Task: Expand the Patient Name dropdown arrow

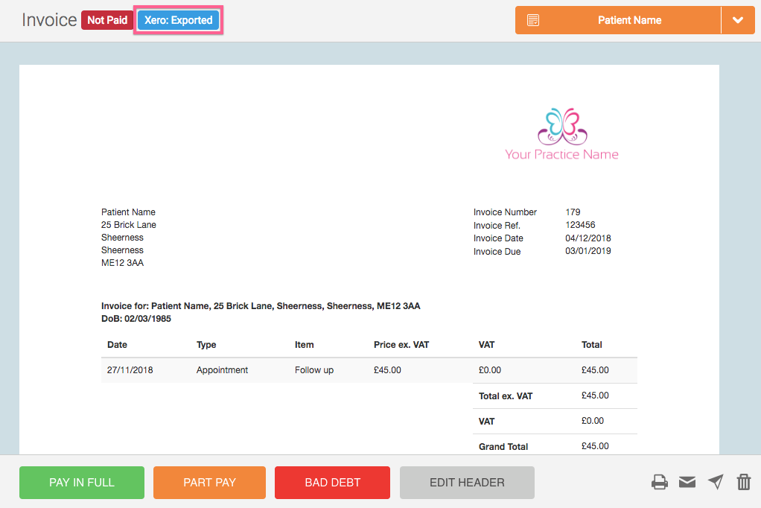Action: pos(737,20)
